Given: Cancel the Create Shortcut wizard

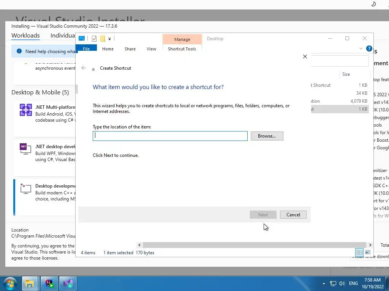Looking at the screenshot, I should [293, 214].
